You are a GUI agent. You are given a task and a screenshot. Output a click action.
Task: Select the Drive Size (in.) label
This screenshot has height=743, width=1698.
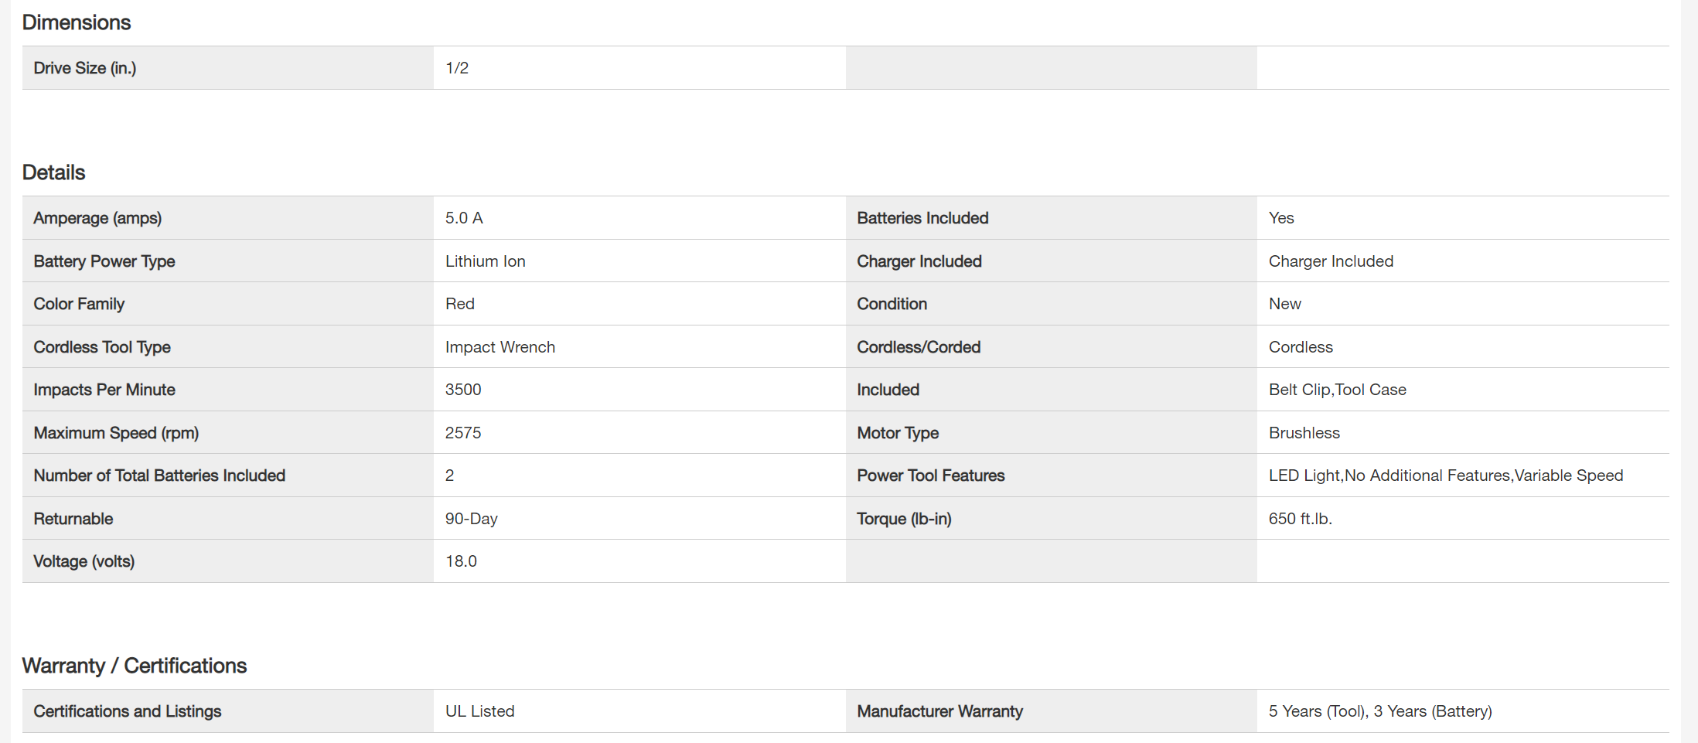84,68
